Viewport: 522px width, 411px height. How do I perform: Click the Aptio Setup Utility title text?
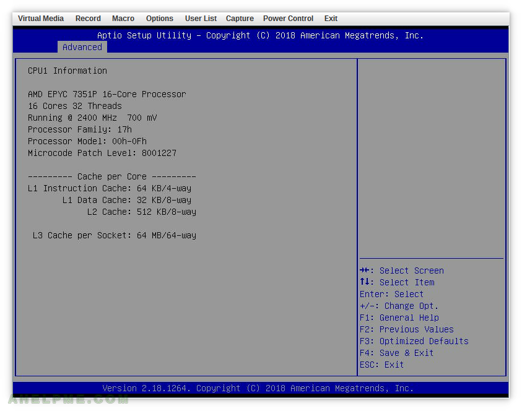coord(260,35)
